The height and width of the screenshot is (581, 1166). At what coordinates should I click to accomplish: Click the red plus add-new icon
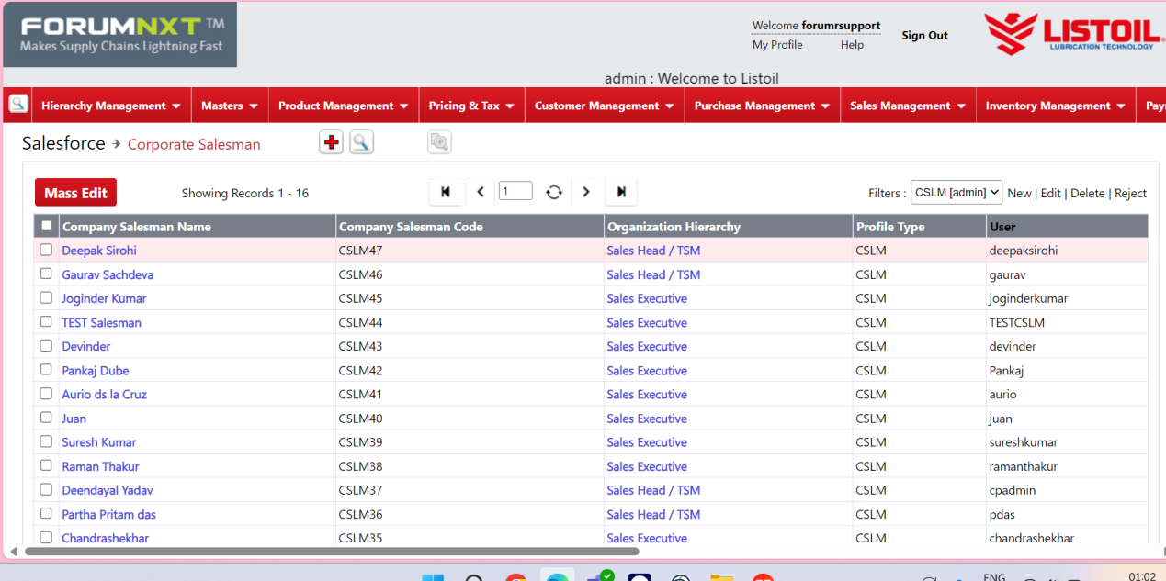click(332, 142)
